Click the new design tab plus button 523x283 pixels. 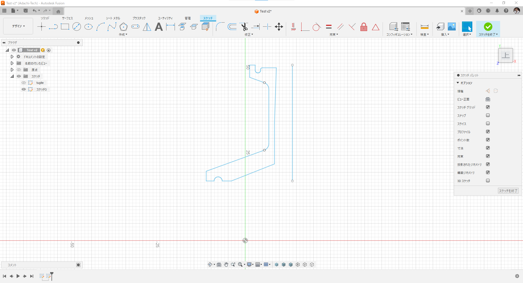click(470, 11)
